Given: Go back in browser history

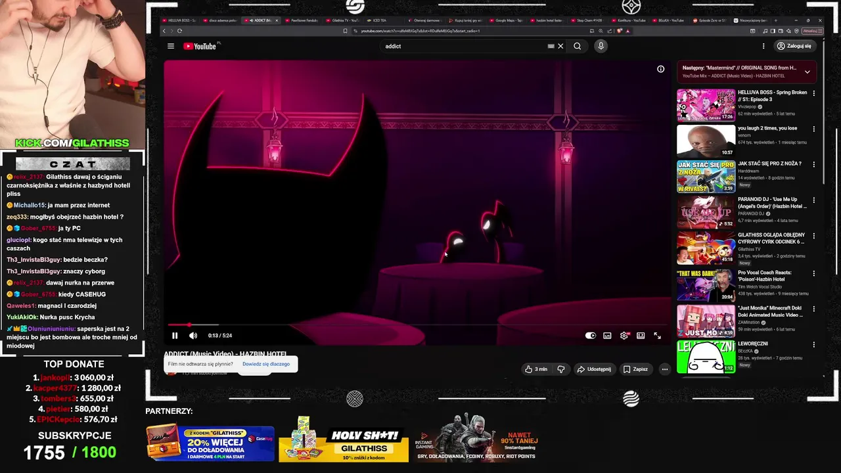Looking at the screenshot, I should [164, 31].
